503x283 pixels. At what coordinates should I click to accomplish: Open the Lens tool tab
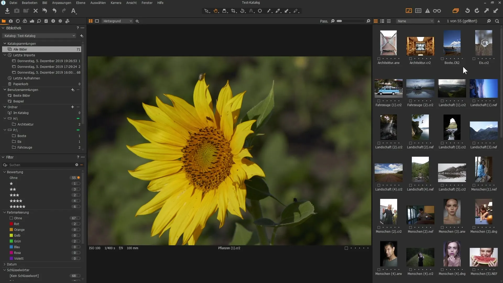[18, 21]
